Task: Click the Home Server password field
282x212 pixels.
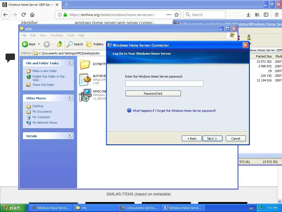Action: pyautogui.click(x=164, y=83)
